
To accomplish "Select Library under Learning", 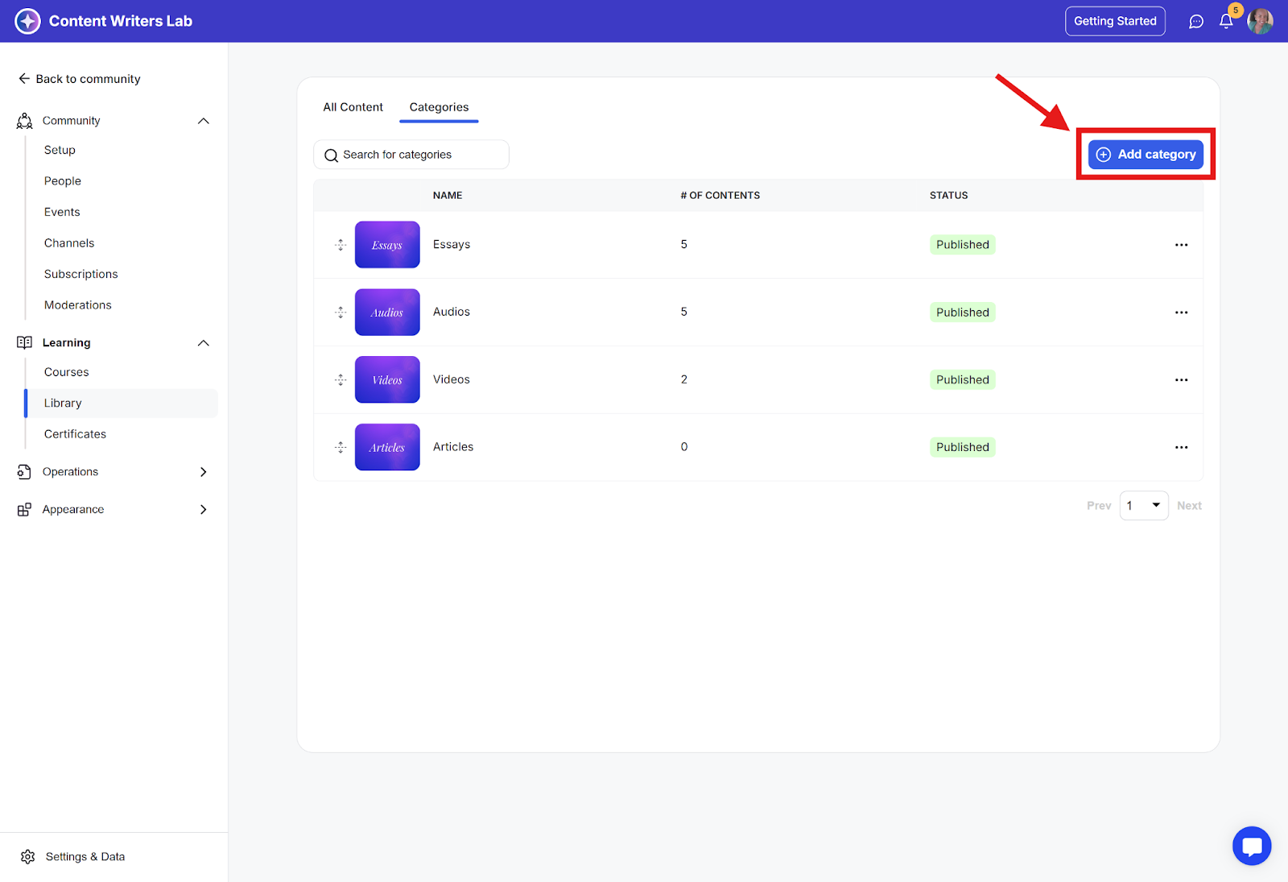I will [x=122, y=404].
